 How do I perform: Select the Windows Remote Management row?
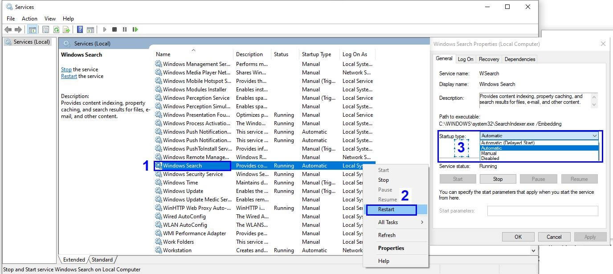pos(265,157)
